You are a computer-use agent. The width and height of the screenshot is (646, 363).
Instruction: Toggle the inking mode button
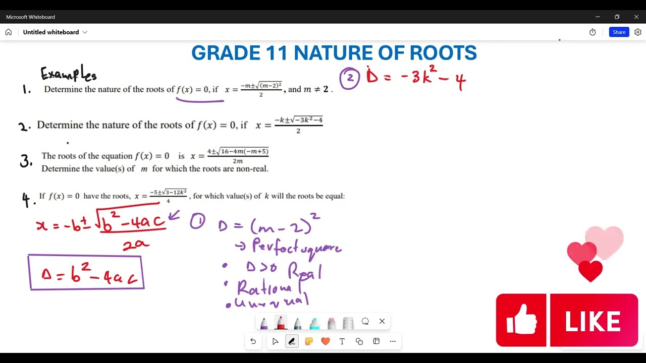(292, 341)
